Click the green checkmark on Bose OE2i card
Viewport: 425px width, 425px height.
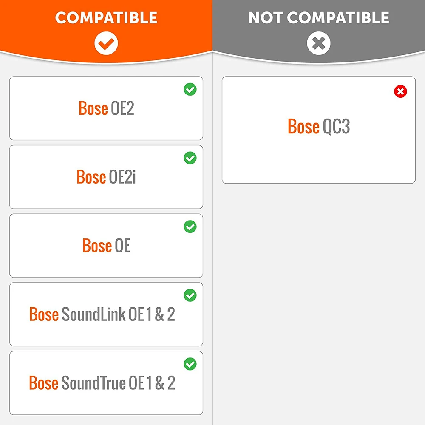(x=190, y=158)
